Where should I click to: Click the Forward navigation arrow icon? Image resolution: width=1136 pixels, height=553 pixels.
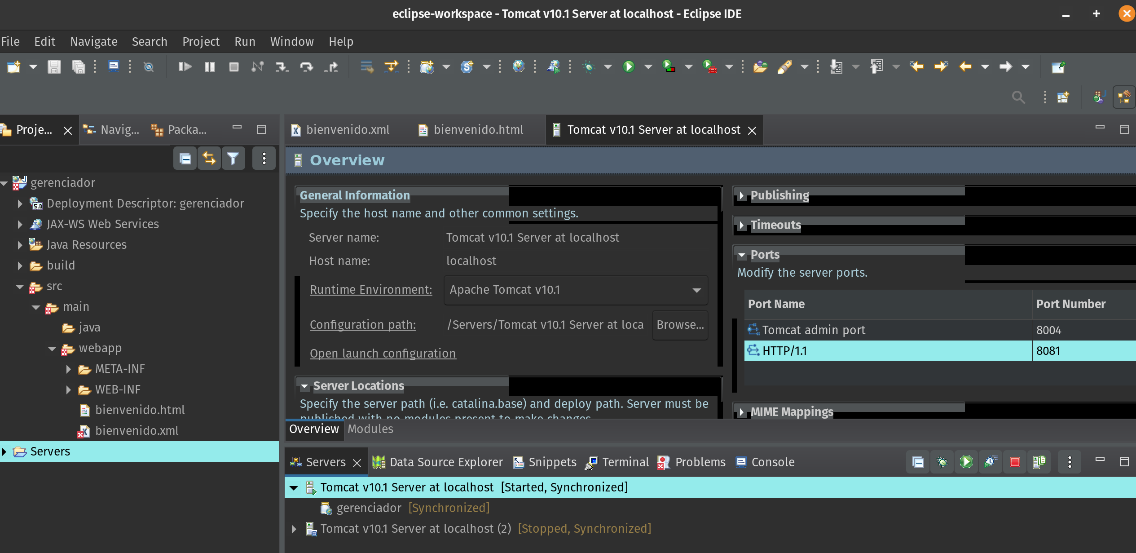[x=1006, y=67]
